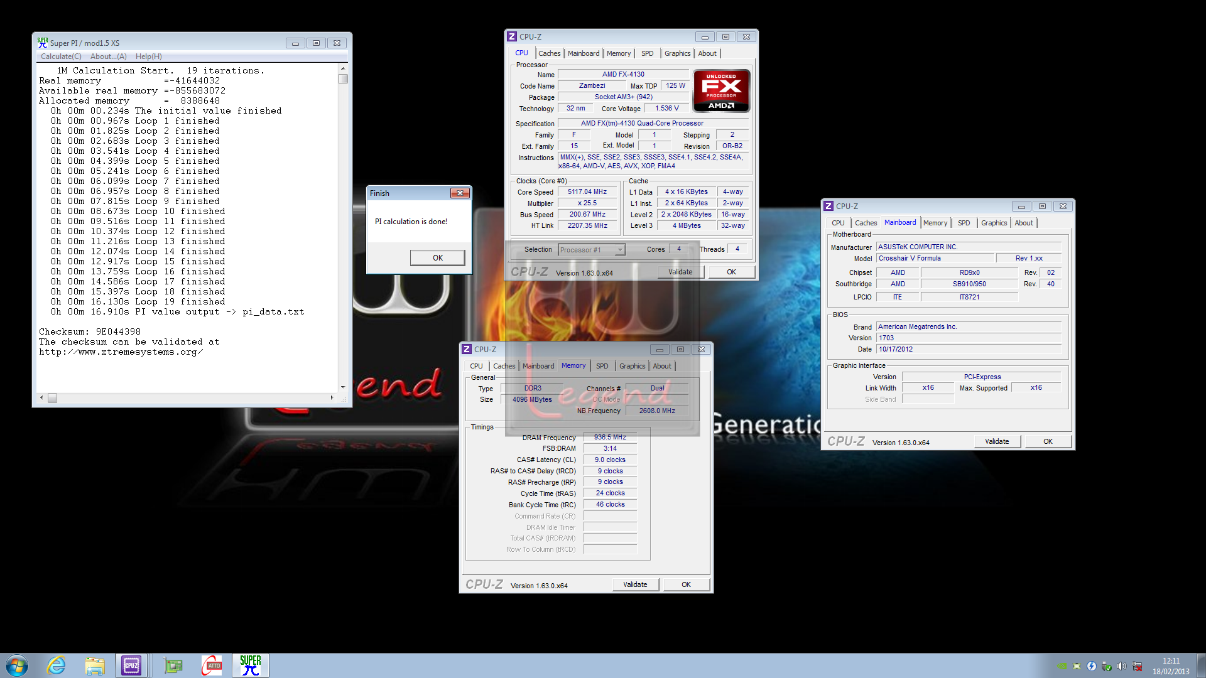Click the Loop 19 finished line
The height and width of the screenshot is (678, 1206).
tap(138, 301)
